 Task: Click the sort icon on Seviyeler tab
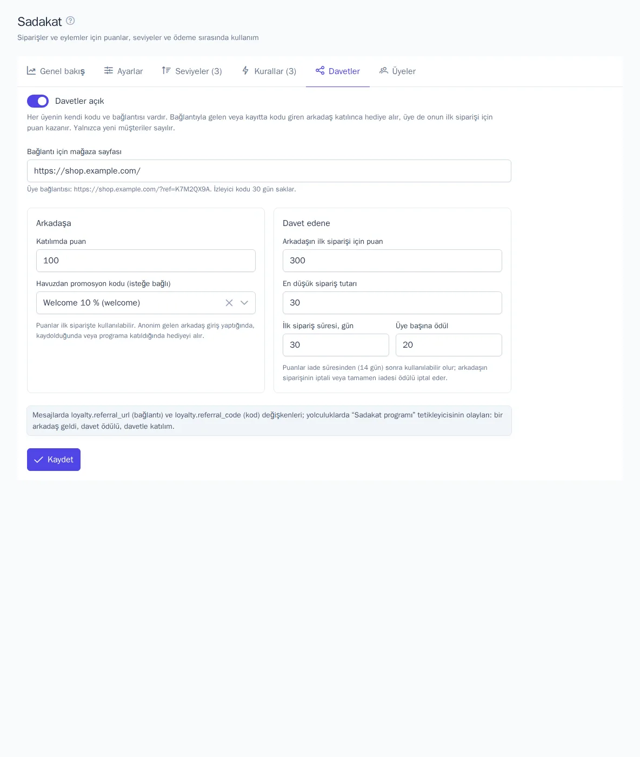[166, 70]
